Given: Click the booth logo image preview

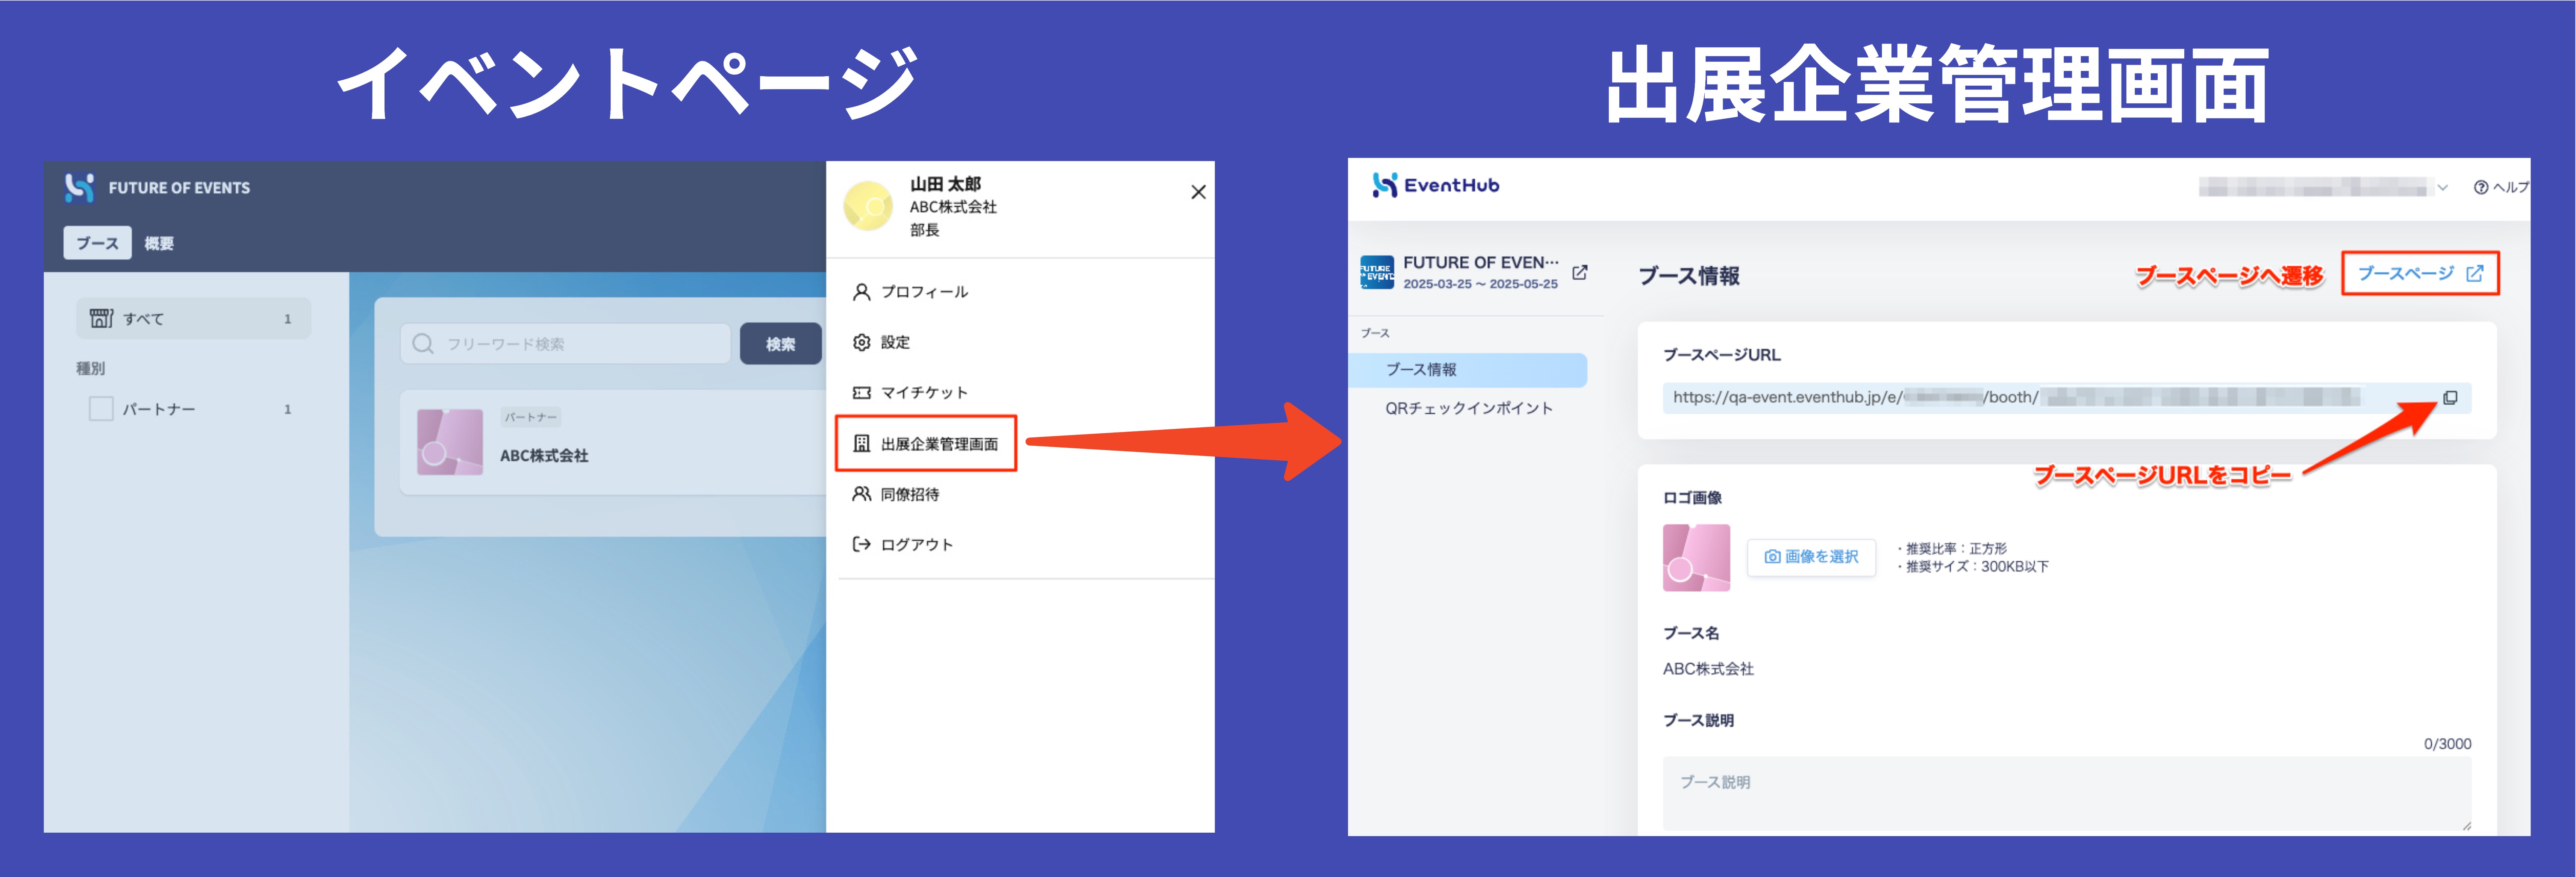Looking at the screenshot, I should 1696,558.
